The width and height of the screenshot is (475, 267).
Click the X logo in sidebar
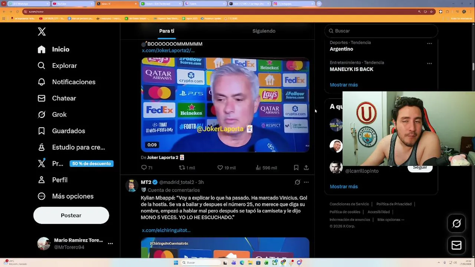[x=42, y=32]
